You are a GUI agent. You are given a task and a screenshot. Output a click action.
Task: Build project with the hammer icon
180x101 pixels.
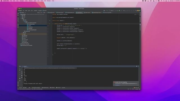(x=107, y=11)
